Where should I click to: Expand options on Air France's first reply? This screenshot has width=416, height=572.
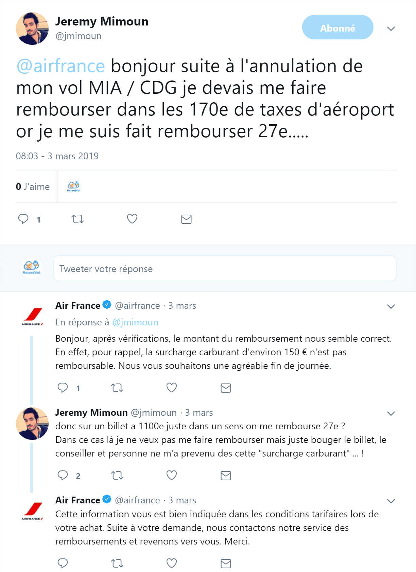point(390,306)
